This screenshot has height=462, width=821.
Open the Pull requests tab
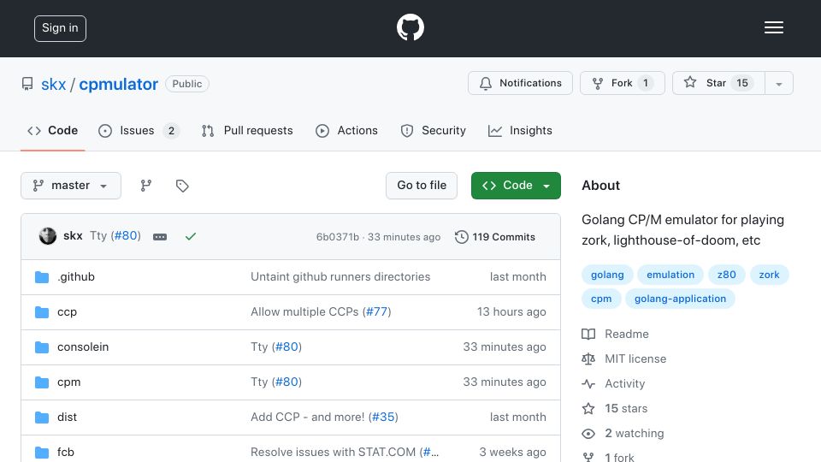pos(247,130)
